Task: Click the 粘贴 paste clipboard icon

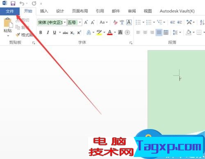Action: click(8, 23)
